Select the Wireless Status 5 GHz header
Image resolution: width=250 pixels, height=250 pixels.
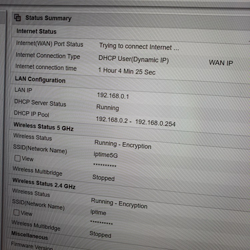point(43,127)
